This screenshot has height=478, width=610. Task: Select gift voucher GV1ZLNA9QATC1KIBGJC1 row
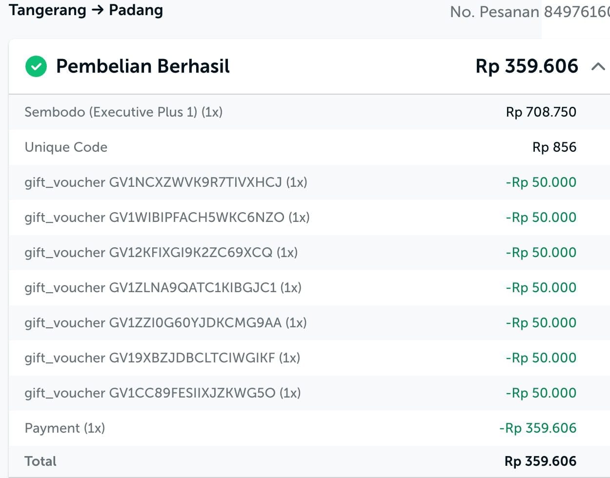pyautogui.click(x=163, y=288)
